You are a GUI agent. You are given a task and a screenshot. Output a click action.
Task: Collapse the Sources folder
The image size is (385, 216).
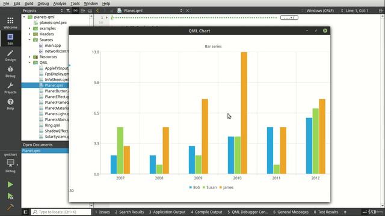29,40
